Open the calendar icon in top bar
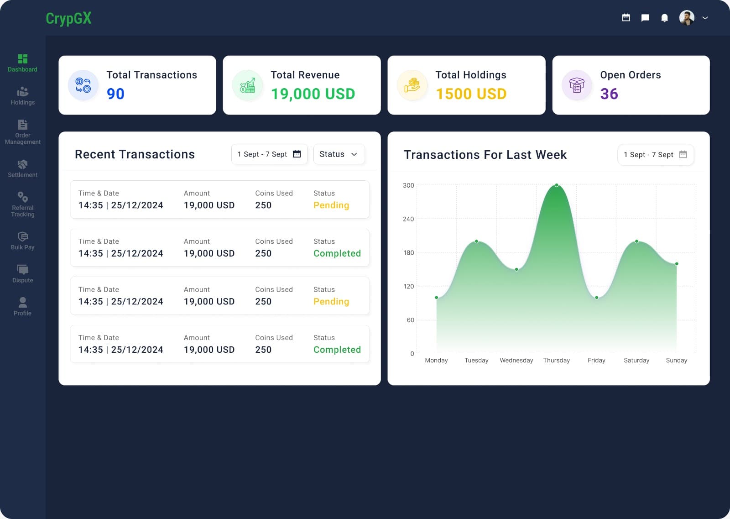The height and width of the screenshot is (519, 730). pos(626,18)
